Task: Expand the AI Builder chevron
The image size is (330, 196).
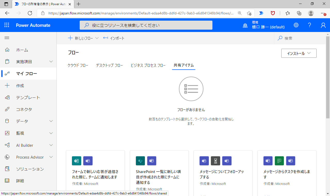Action: pos(51,145)
